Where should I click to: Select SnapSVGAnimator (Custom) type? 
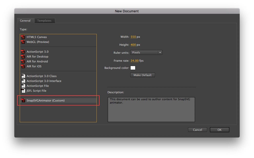[58, 100]
